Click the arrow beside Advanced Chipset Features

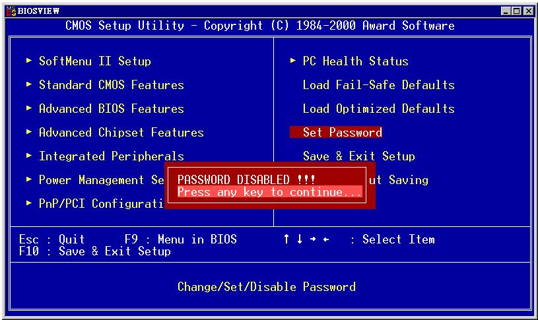29,132
